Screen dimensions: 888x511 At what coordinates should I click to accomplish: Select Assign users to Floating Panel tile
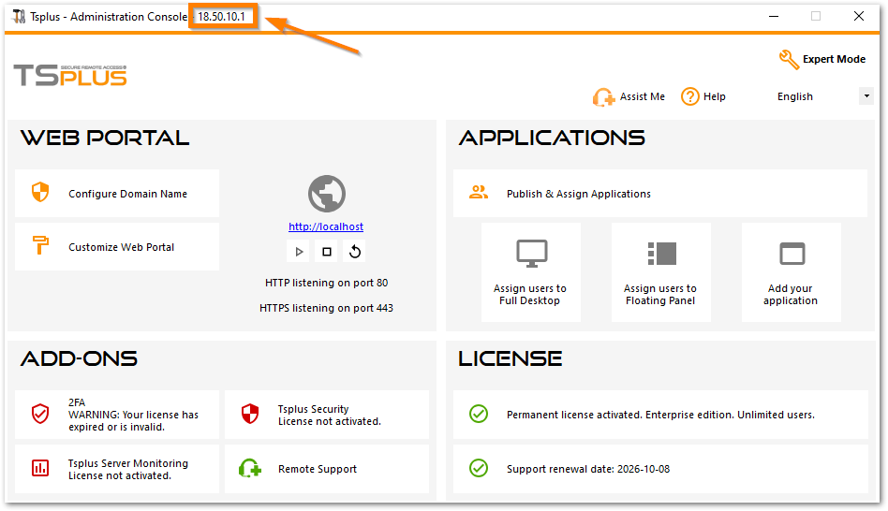[x=660, y=272]
